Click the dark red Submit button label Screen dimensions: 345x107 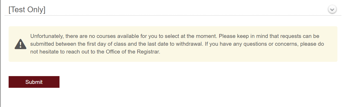coord(34,82)
